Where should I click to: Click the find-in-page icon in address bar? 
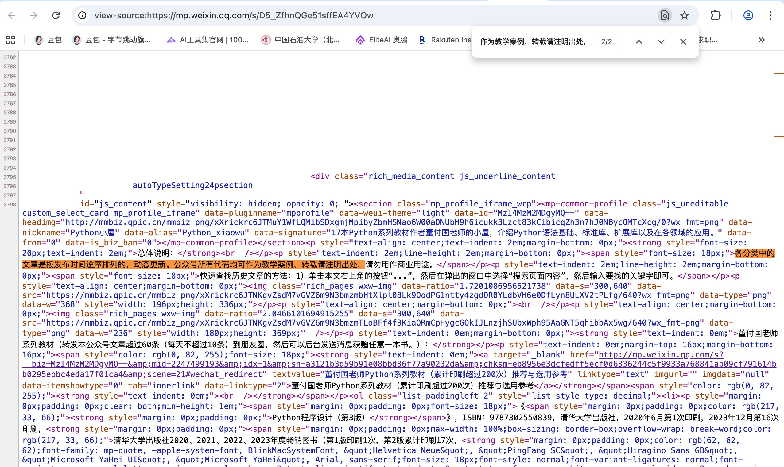pyautogui.click(x=664, y=15)
